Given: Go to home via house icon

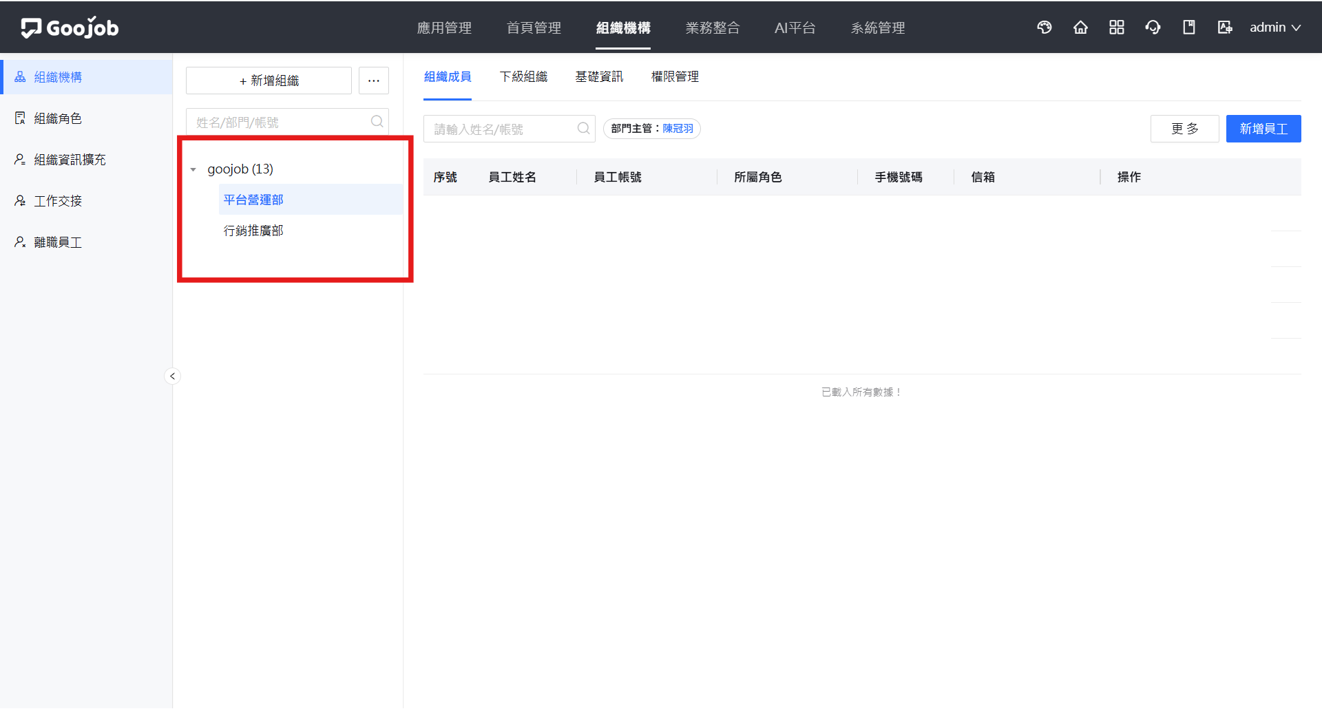Looking at the screenshot, I should click(x=1080, y=28).
